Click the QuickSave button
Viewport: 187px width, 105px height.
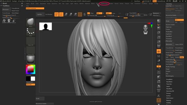click(x=137, y=1)
